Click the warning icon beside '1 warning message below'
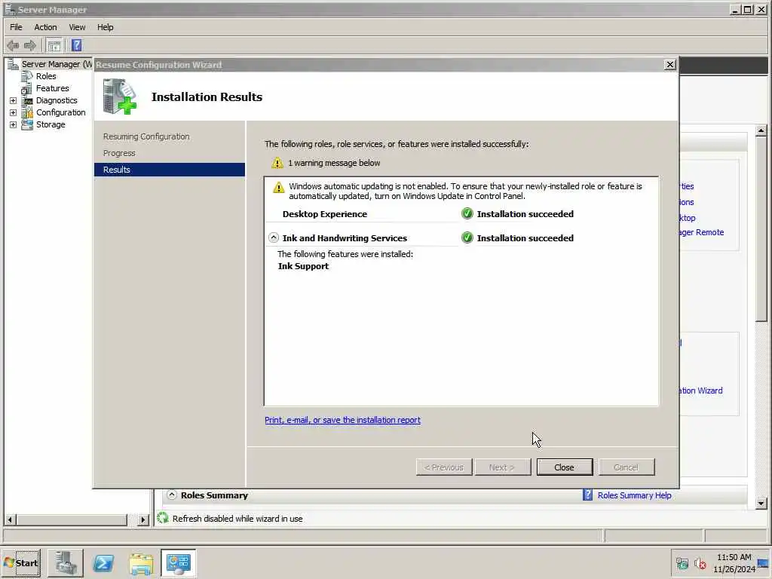 tap(277, 163)
